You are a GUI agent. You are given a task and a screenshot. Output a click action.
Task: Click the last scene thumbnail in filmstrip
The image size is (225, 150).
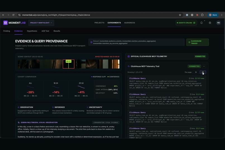click(114, 64)
